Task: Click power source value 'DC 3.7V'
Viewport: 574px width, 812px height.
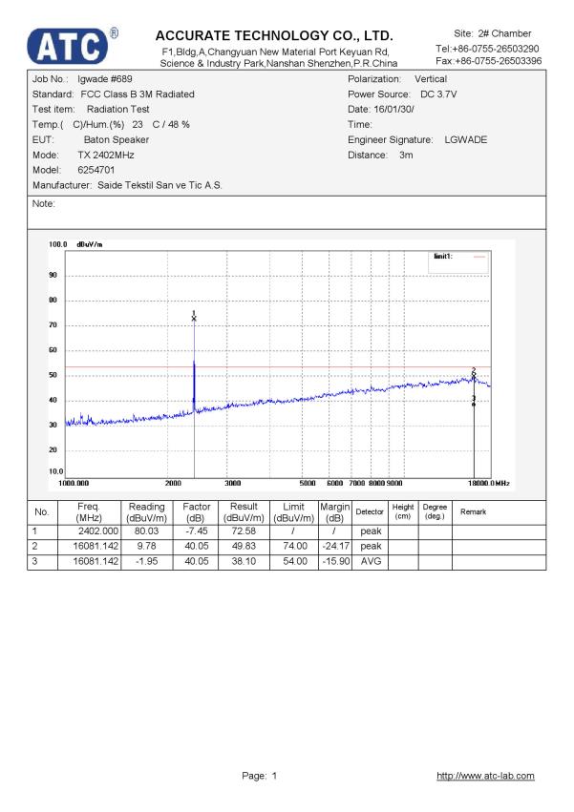Action: 438,94
